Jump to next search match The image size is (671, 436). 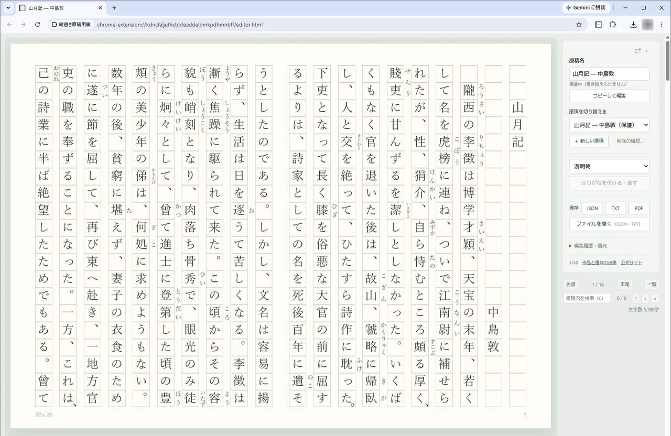click(645, 298)
